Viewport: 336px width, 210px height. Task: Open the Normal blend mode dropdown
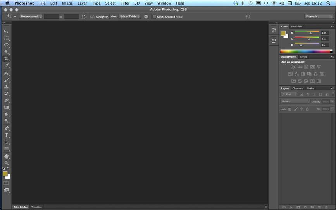pos(295,102)
